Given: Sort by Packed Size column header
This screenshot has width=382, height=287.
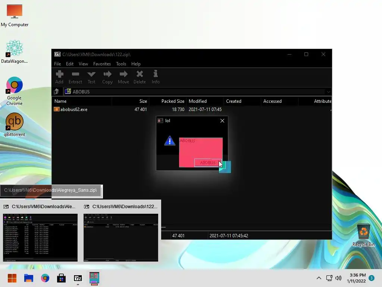Looking at the screenshot, I should click(168, 101).
